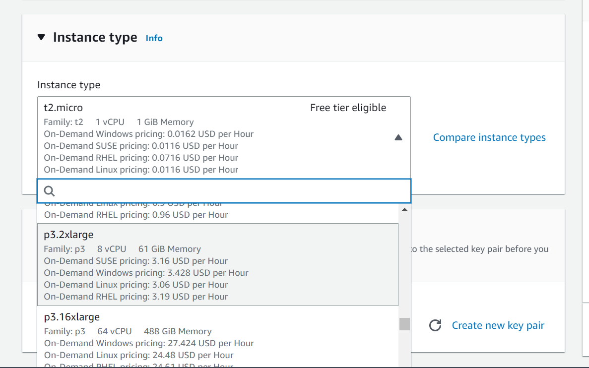
Task: Click the selected t2.micro instance name
Action: coord(63,108)
